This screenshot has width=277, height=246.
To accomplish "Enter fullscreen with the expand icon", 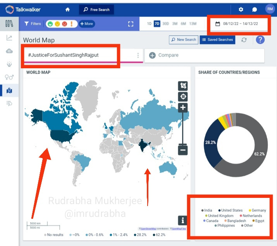I will pos(131,24).
